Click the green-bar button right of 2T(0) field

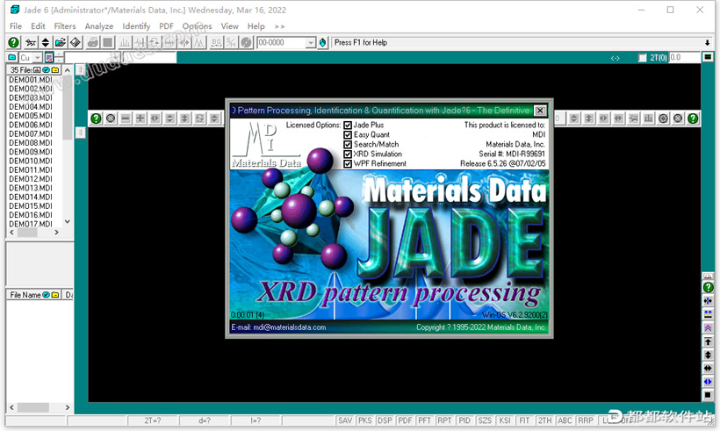pyautogui.click(x=708, y=57)
